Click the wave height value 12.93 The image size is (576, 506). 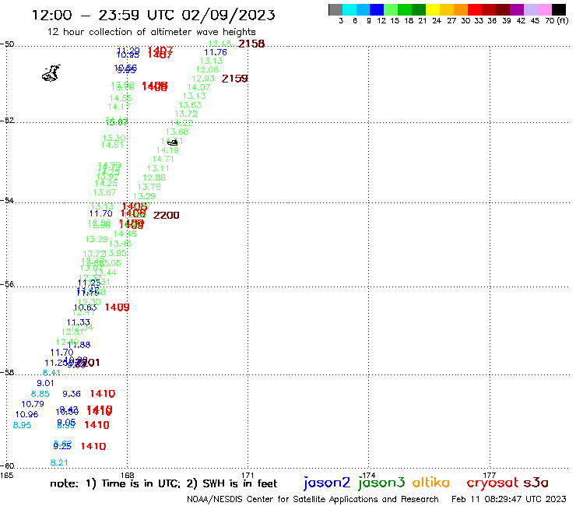(203, 79)
